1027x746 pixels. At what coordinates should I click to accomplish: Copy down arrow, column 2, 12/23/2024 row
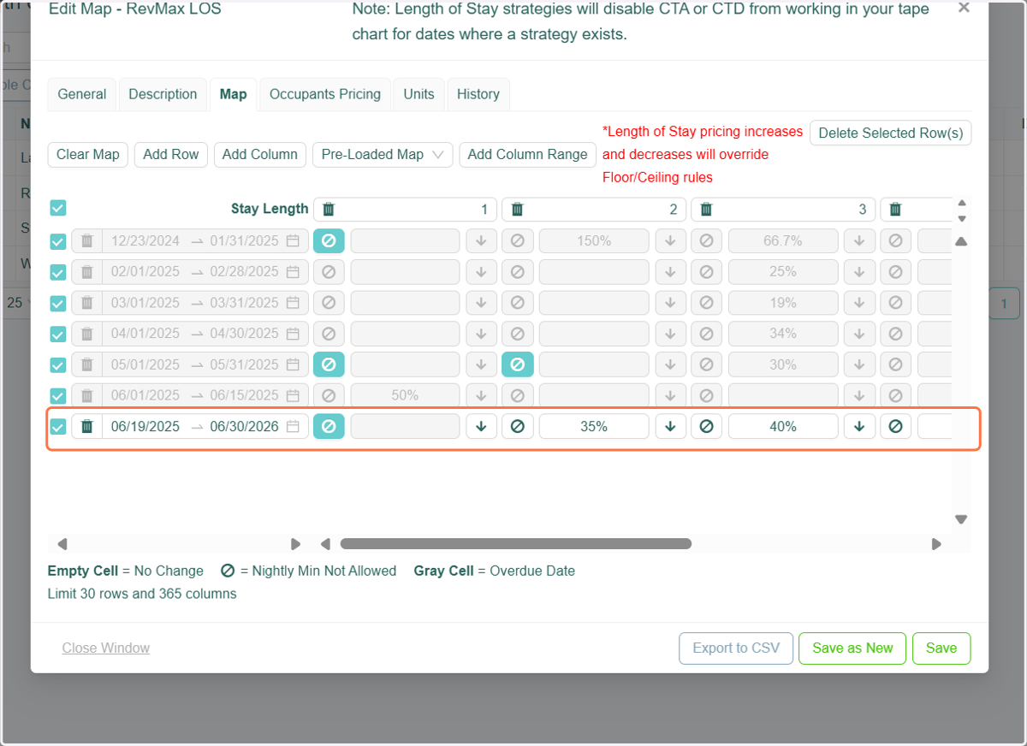pyautogui.click(x=671, y=241)
